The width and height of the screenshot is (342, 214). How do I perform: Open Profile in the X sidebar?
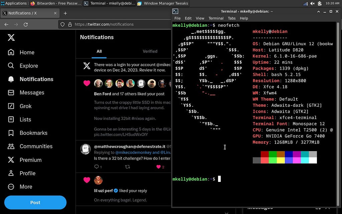click(22, 174)
